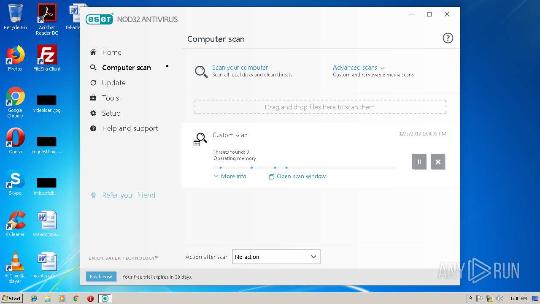The image size is (540, 304).
Task: Click the Refer your friend lightbulb icon
Action: (x=93, y=195)
